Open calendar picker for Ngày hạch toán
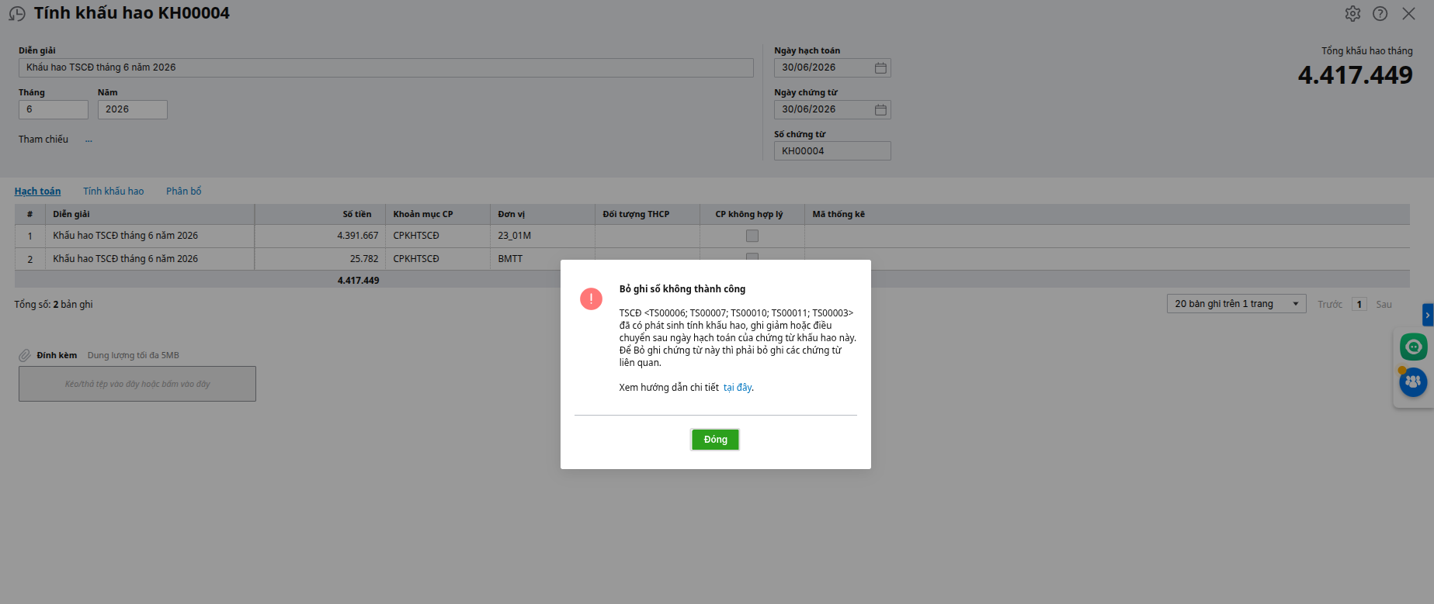1434x604 pixels. coord(880,68)
